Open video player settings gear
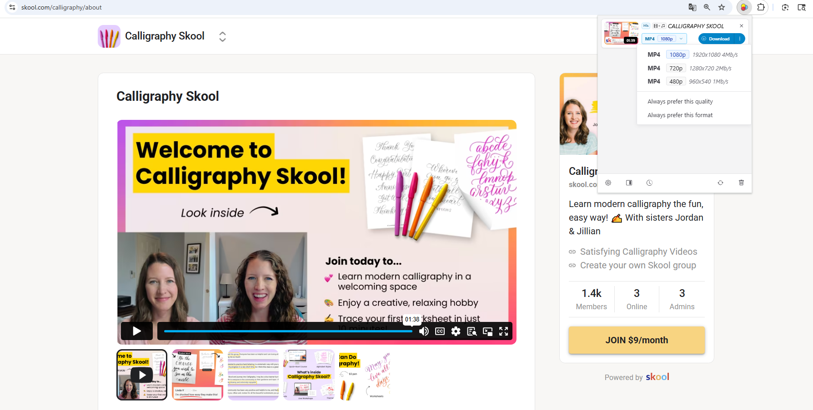The height and width of the screenshot is (410, 813). pyautogui.click(x=456, y=331)
